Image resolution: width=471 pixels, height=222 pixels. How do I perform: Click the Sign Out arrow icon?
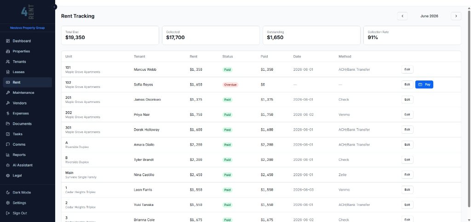click(8, 213)
